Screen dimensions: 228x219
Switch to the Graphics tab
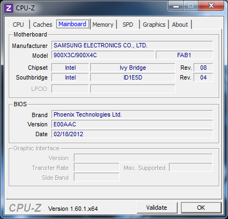click(154, 25)
